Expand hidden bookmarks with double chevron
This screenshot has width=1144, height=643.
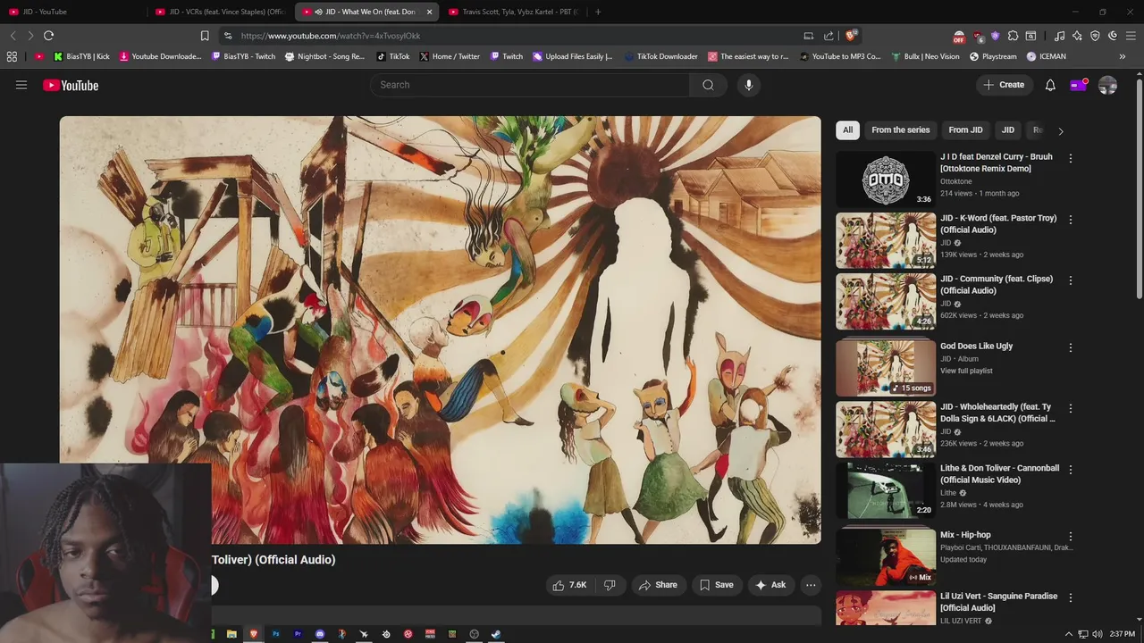[x=1123, y=56]
